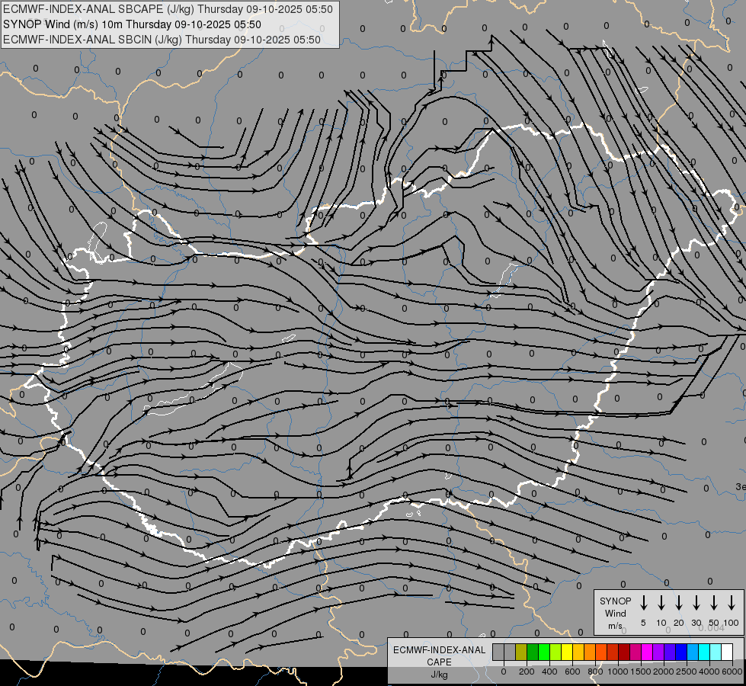This screenshot has height=686, width=746.
Task: Pick the pale cyan swatch after 4000
Action: (x=715, y=652)
